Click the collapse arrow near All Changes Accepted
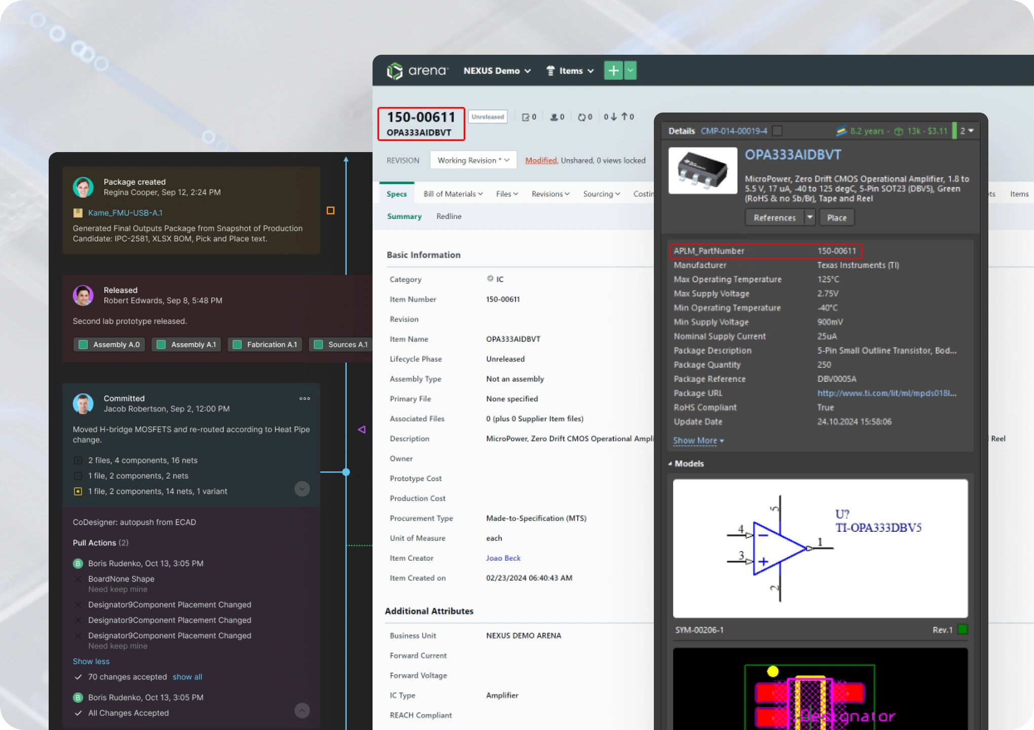Image resolution: width=1034 pixels, height=730 pixels. pyautogui.click(x=302, y=710)
